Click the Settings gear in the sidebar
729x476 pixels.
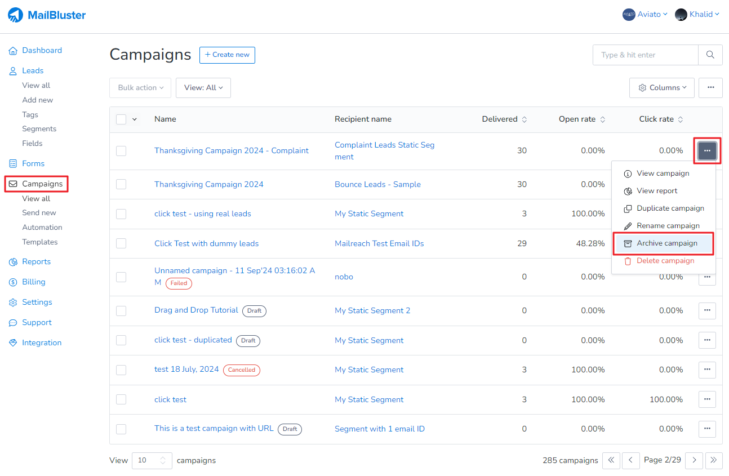12,302
